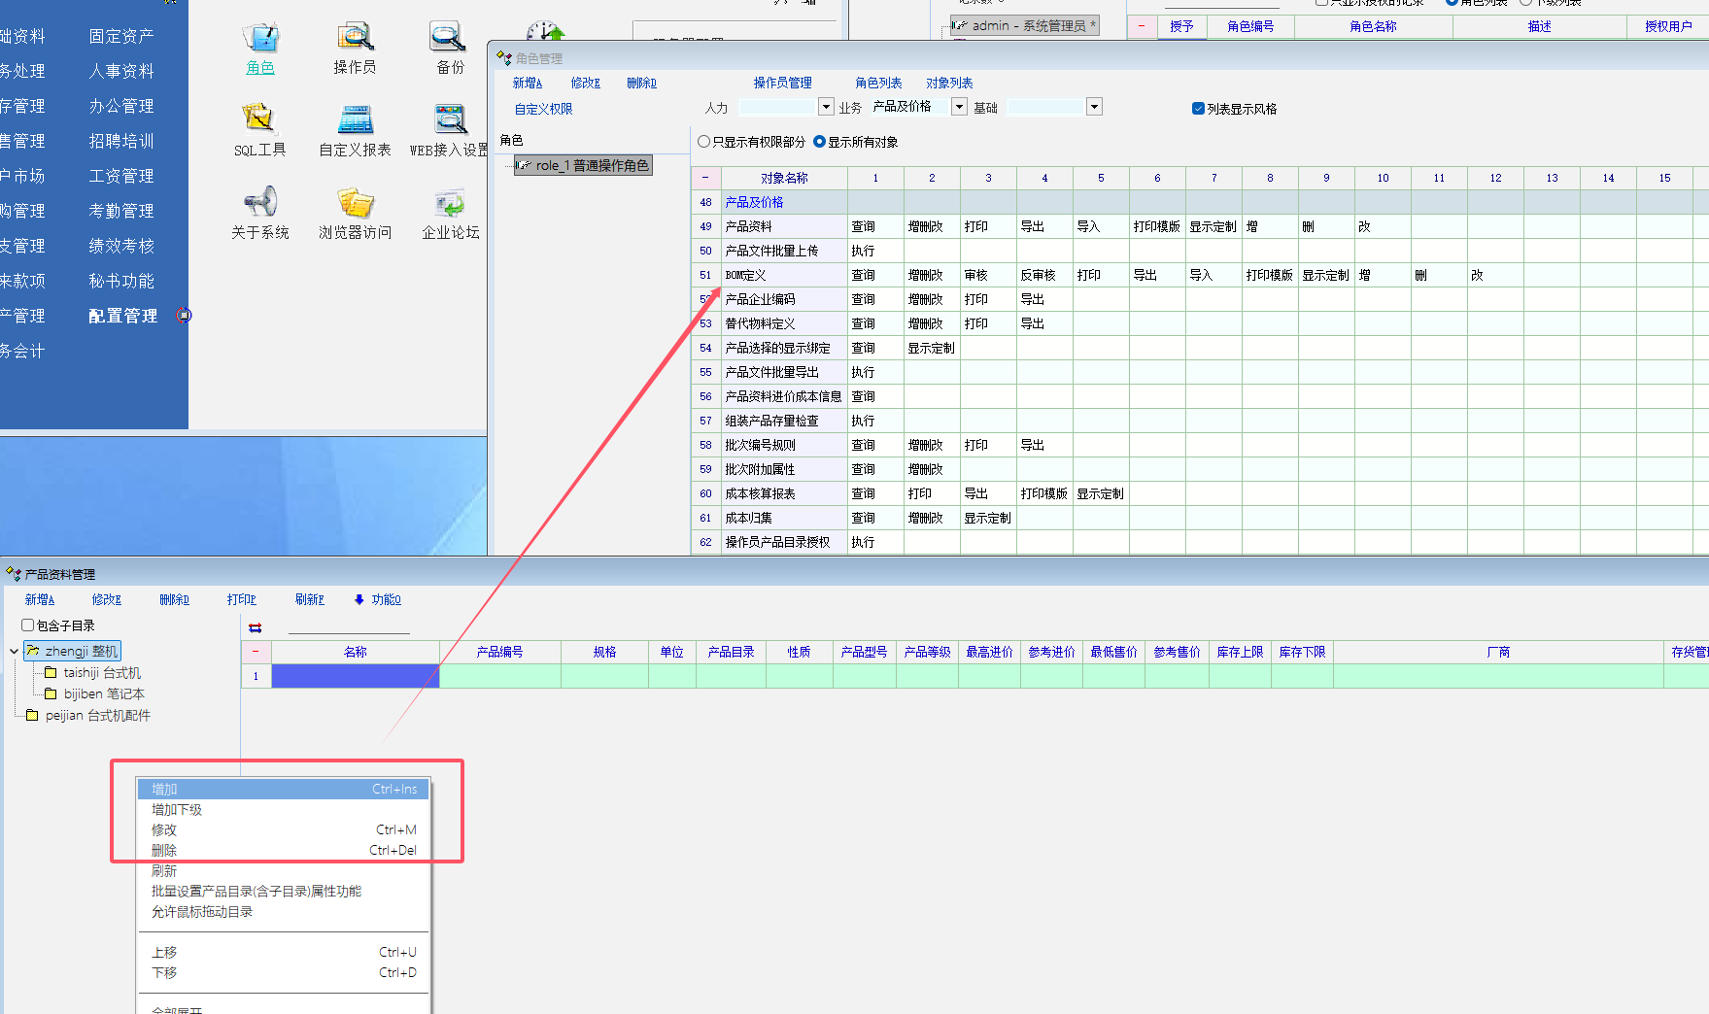This screenshot has height=1014, width=1709.
Task: Enable the 包含子目录 checkbox
Action: click(28, 625)
